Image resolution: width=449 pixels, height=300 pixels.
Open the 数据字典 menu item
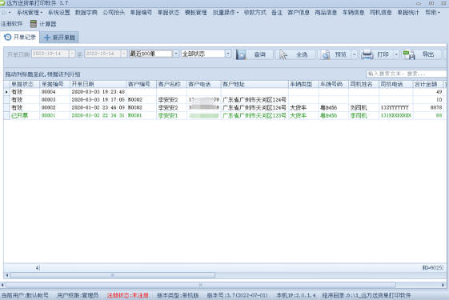point(86,12)
